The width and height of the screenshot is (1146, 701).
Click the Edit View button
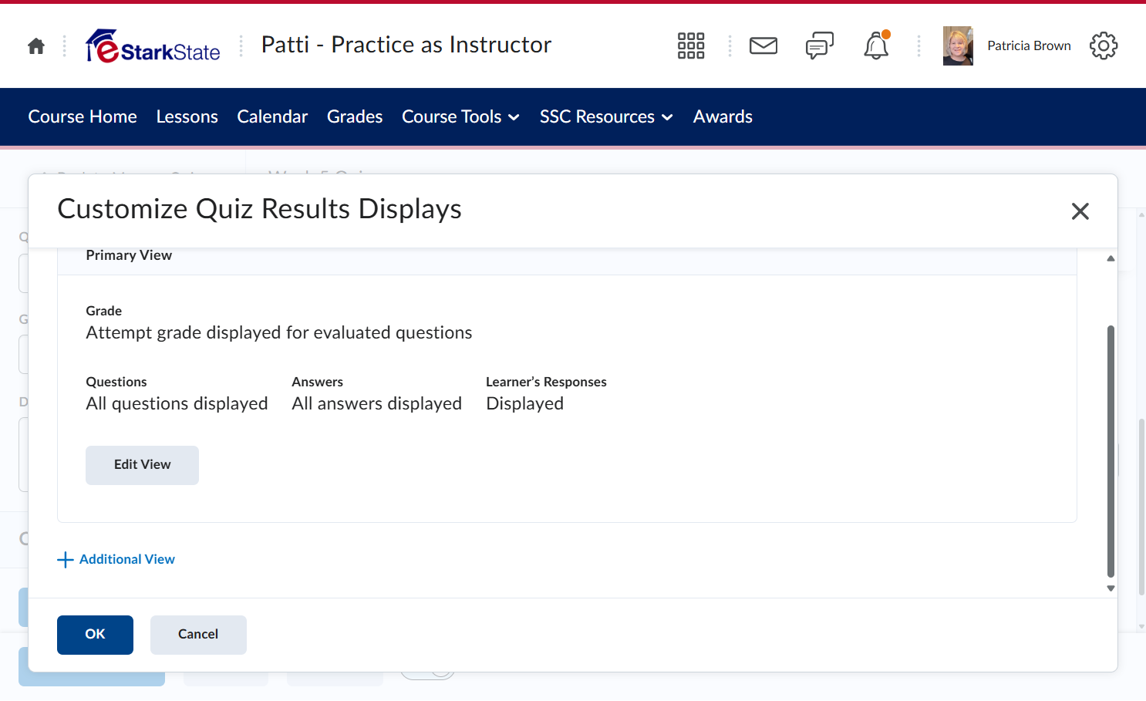[142, 465]
